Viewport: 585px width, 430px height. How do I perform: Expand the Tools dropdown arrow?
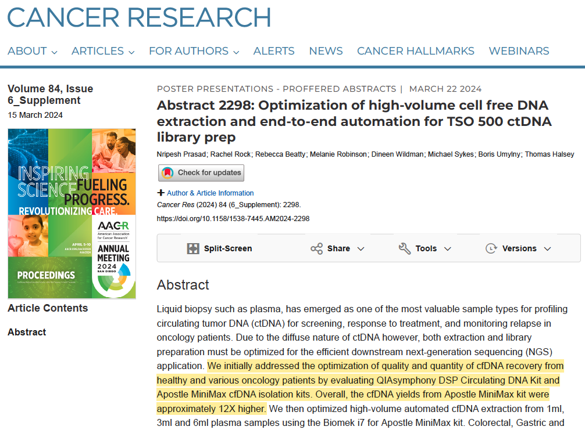pos(447,249)
